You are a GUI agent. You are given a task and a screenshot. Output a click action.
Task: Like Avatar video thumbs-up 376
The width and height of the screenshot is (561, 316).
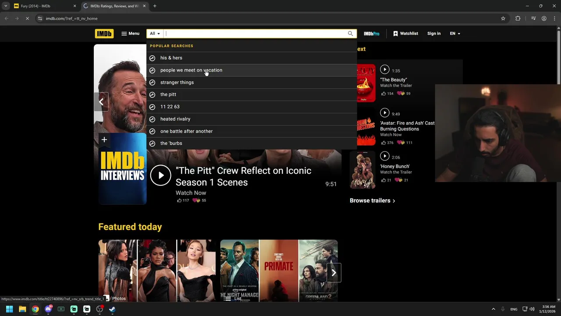click(x=387, y=143)
